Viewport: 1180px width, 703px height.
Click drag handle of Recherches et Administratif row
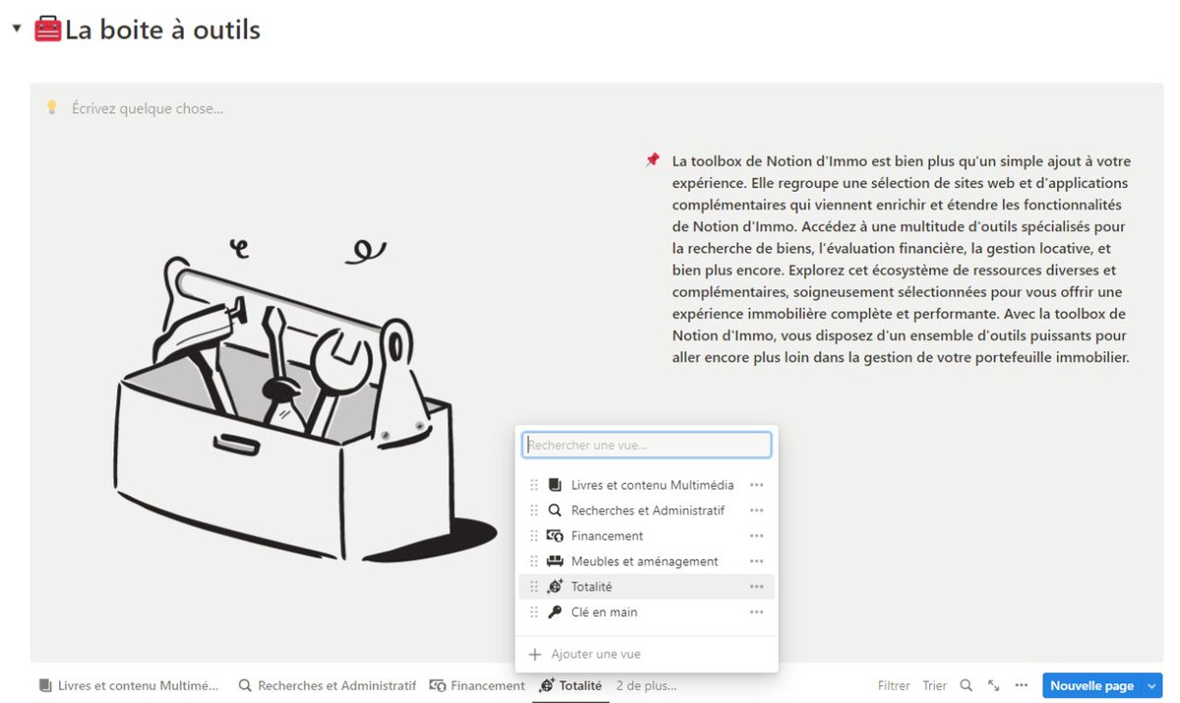(x=534, y=510)
